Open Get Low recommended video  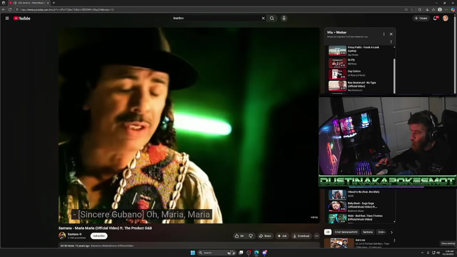360,243
